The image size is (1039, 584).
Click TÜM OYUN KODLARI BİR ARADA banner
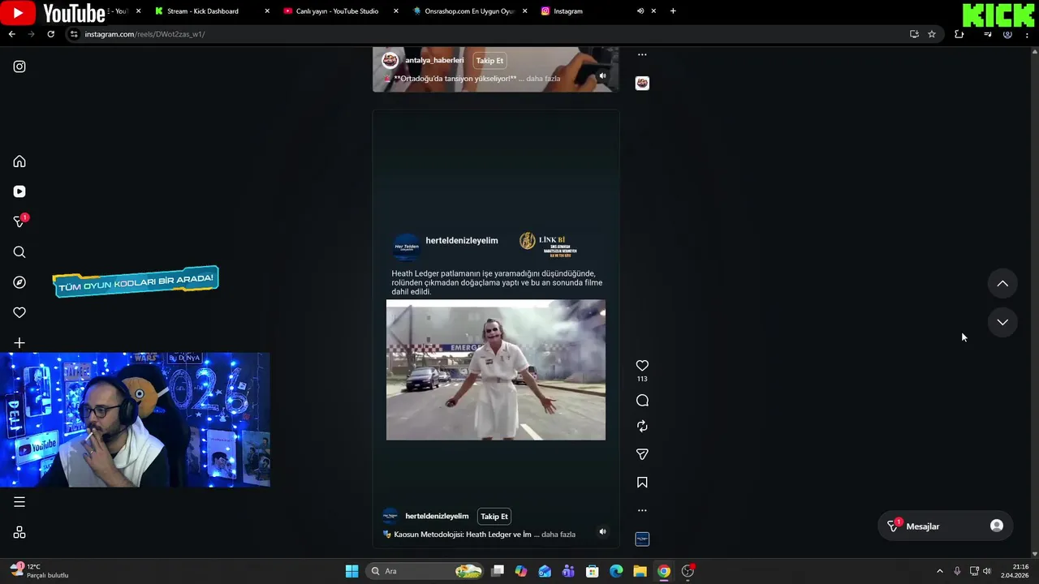pyautogui.click(x=136, y=282)
